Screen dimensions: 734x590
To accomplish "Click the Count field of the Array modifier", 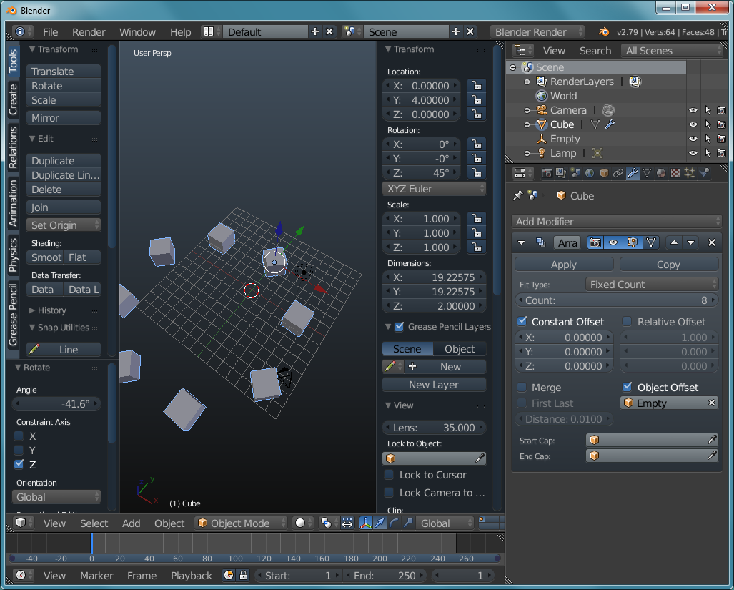I will pos(617,300).
